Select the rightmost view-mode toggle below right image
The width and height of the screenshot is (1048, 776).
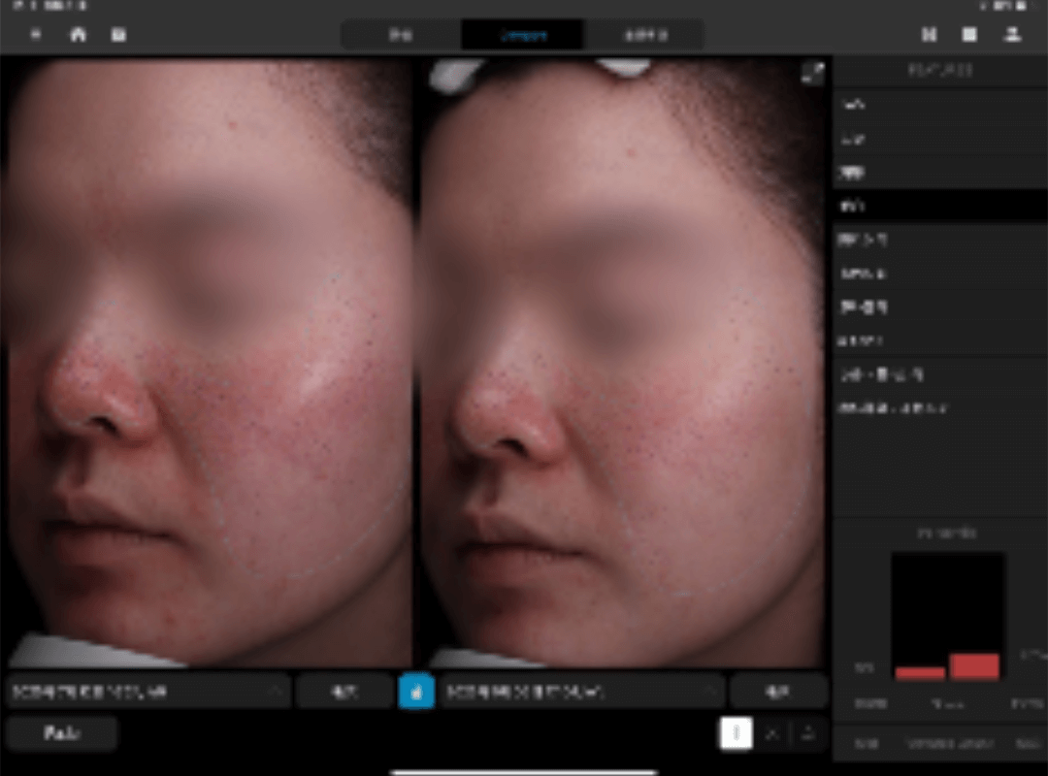coord(807,733)
